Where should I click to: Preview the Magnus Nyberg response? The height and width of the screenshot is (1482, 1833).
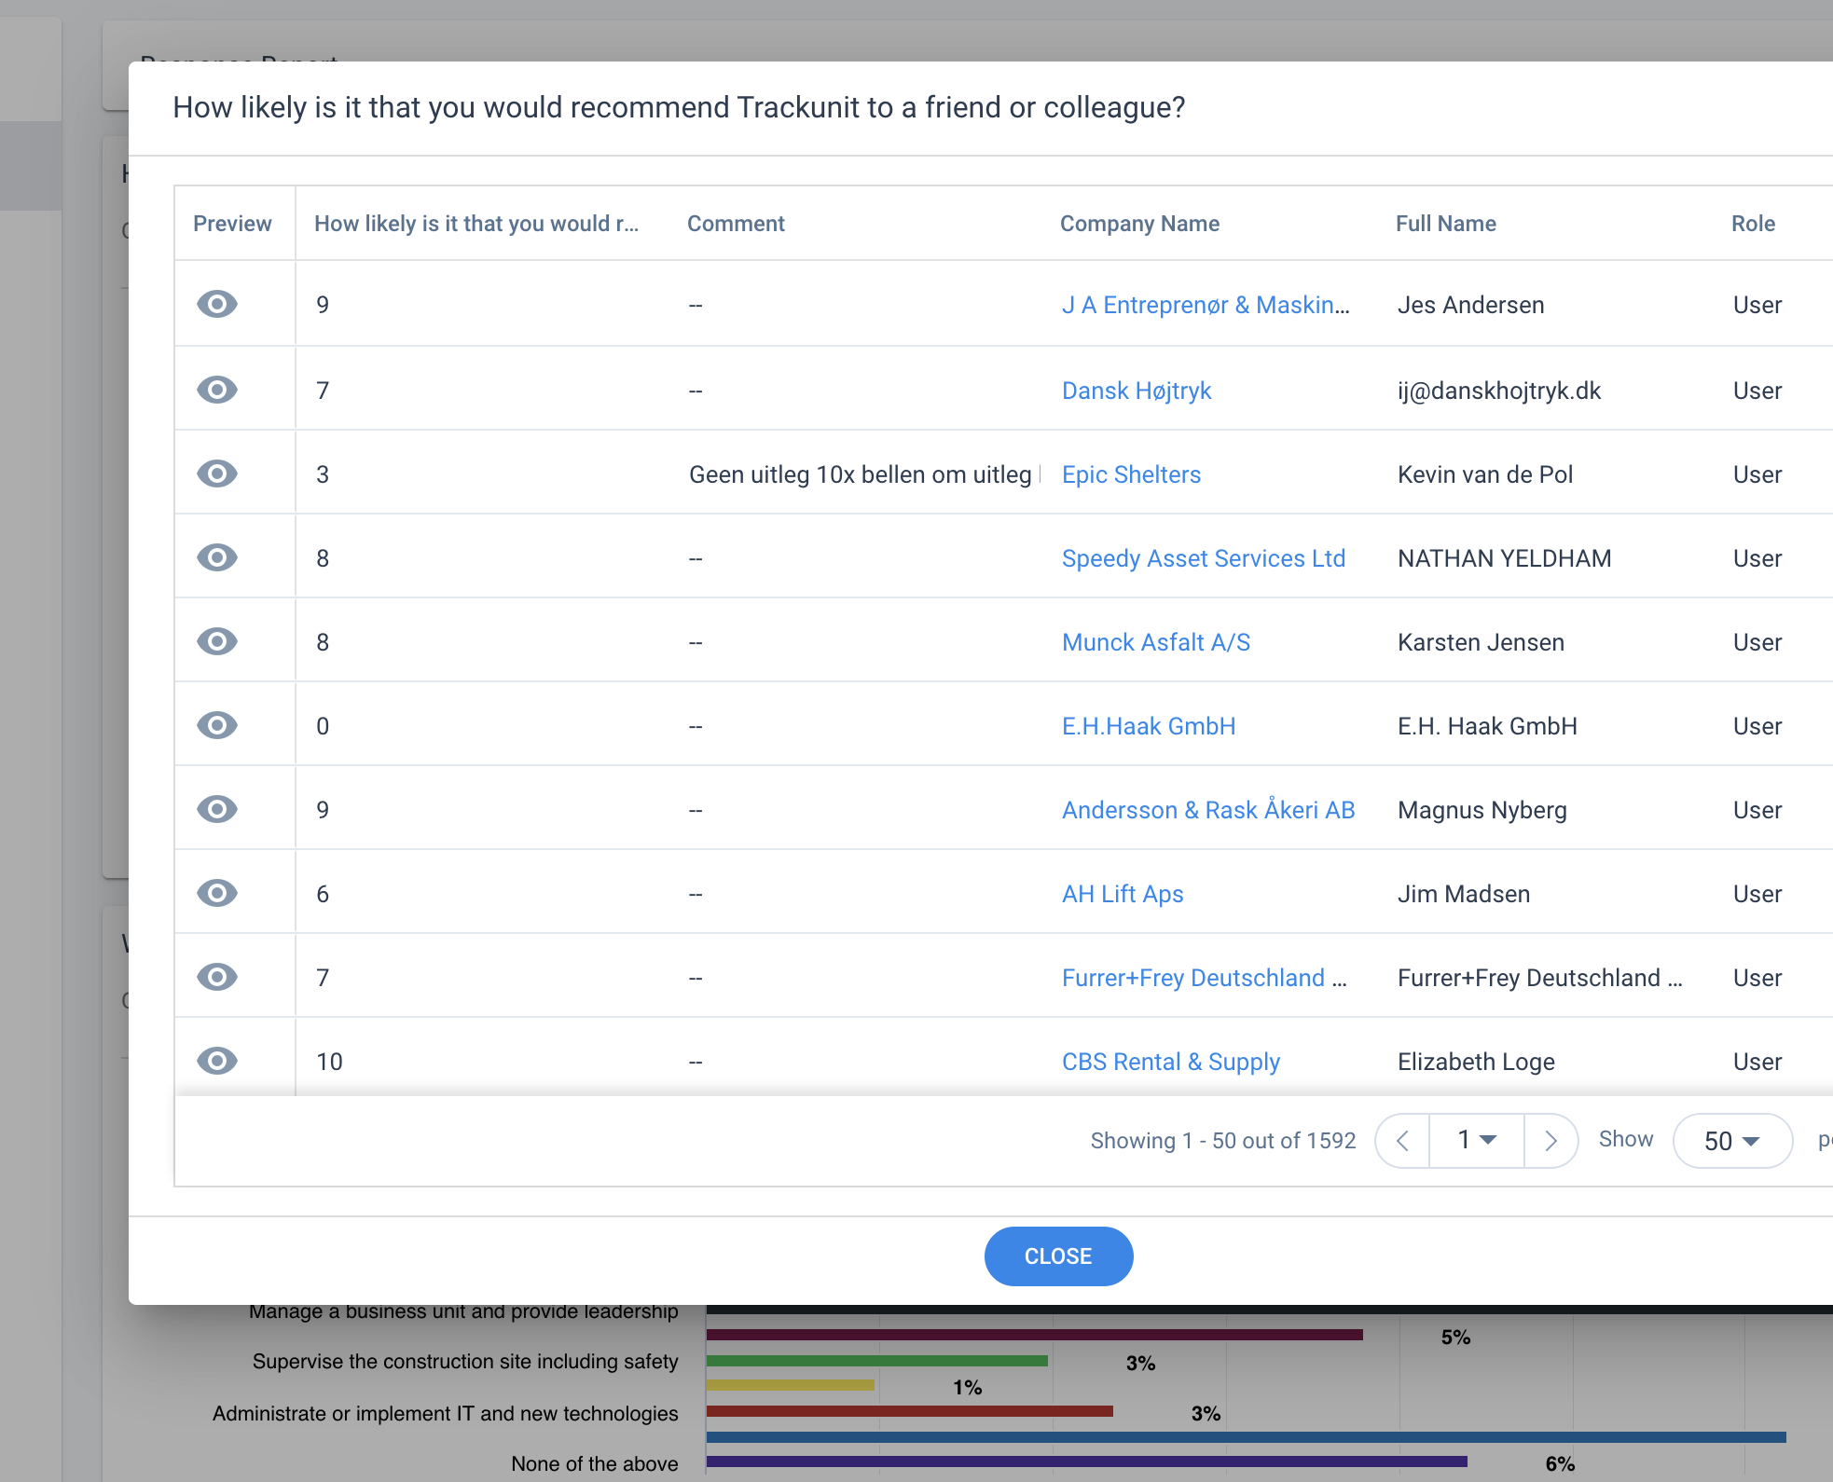217,809
